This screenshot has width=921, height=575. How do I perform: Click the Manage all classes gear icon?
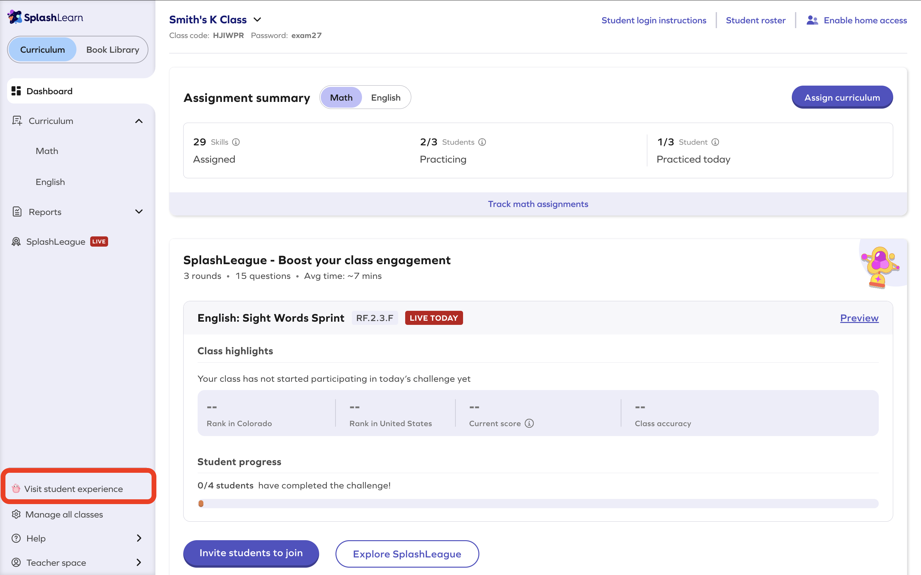click(16, 514)
